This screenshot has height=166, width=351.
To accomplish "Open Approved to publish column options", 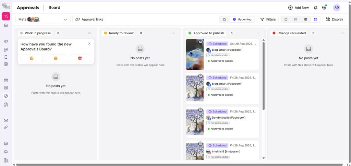I will 258,33.
